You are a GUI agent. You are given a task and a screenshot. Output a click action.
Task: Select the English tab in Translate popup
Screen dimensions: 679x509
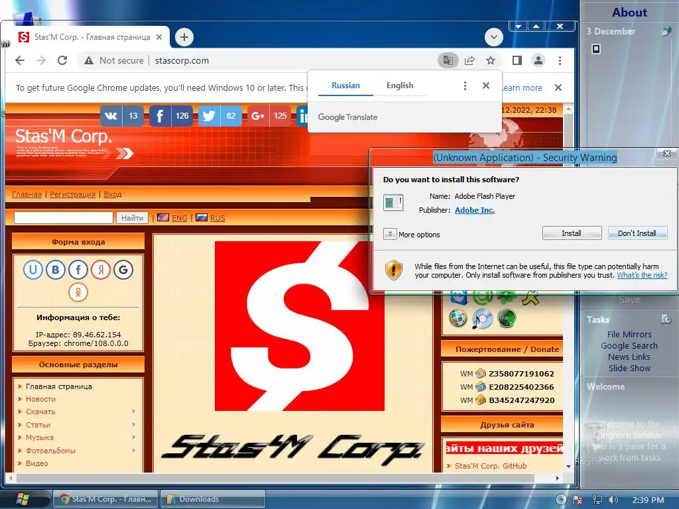pos(400,85)
